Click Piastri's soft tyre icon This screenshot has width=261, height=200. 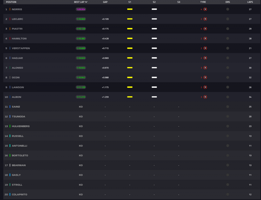pyautogui.click(x=205, y=29)
